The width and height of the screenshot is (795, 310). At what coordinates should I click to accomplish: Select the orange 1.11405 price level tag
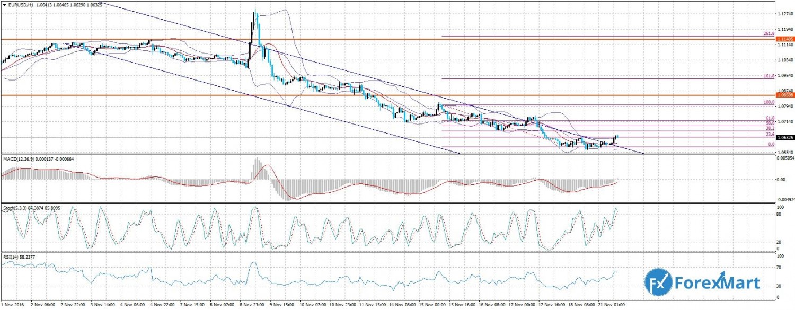pos(784,39)
